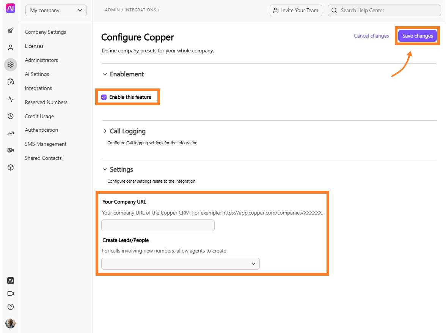Open the clipboard Ai icon in sidebar
446x333 pixels.
(11, 82)
